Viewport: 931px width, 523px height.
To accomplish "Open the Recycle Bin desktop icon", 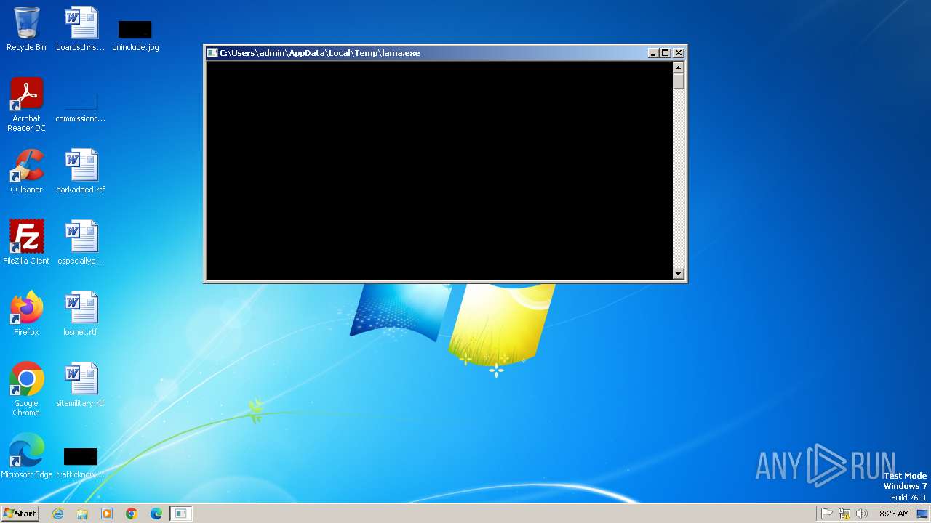I will pyautogui.click(x=26, y=29).
